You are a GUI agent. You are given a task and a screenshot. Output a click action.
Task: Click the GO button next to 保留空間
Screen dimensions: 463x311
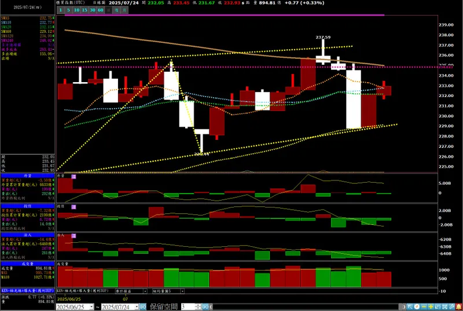(205, 307)
